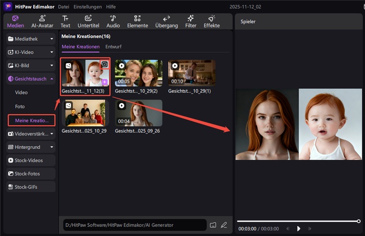This screenshot has height=236, width=365.
Task: Open the Elemente panel
Action: point(137,21)
